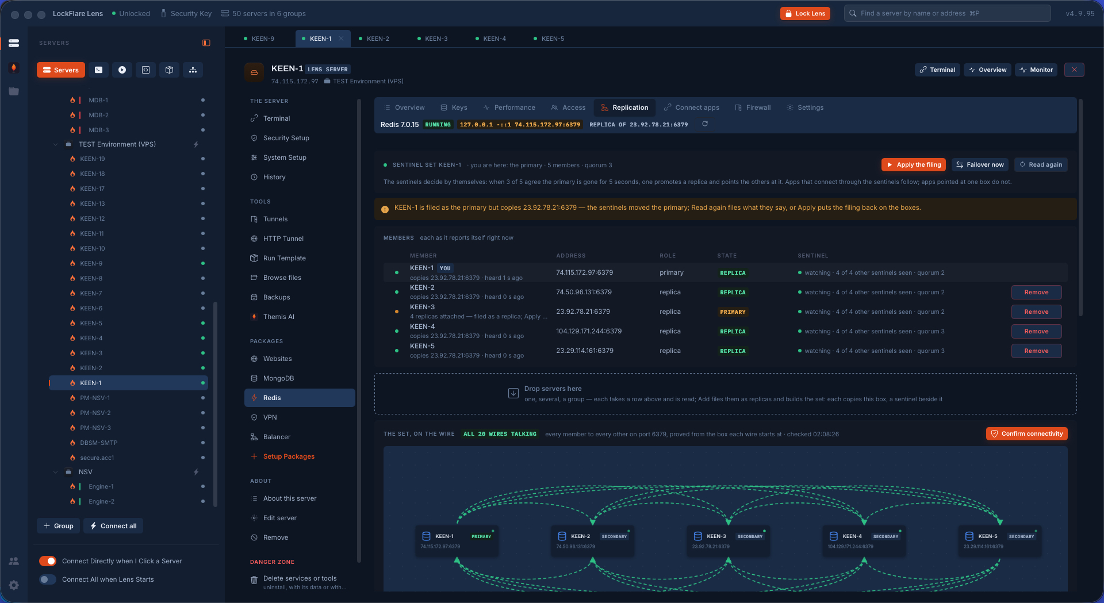Click the KEEN-1 orange server avatar icon
The width and height of the screenshot is (1104, 603).
pos(254,72)
